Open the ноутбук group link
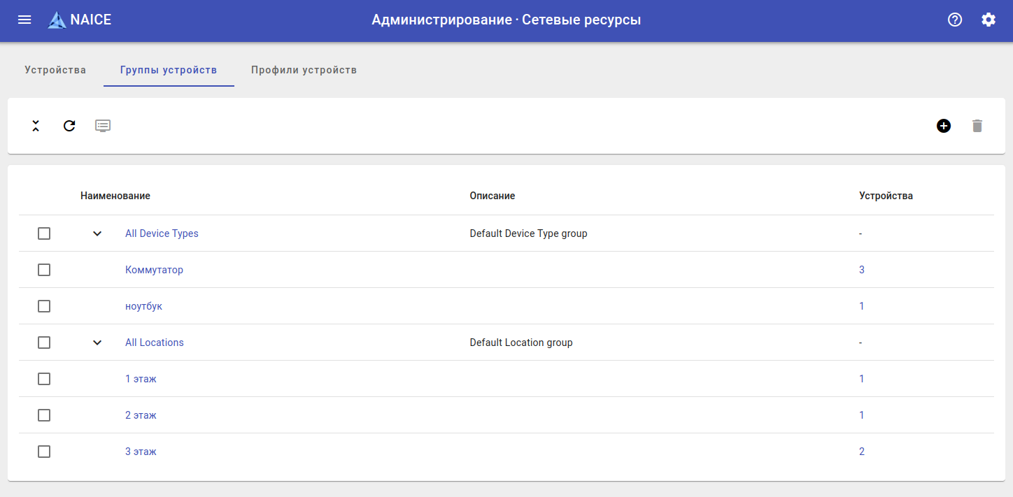Viewport: 1013px width, 497px height. 143,306
